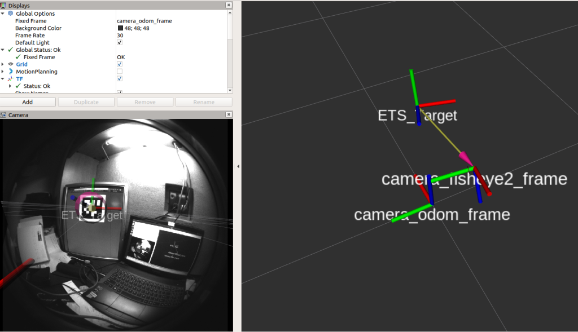578x332 pixels.
Task: Click the Background Color swatch
Action: [x=120, y=28]
